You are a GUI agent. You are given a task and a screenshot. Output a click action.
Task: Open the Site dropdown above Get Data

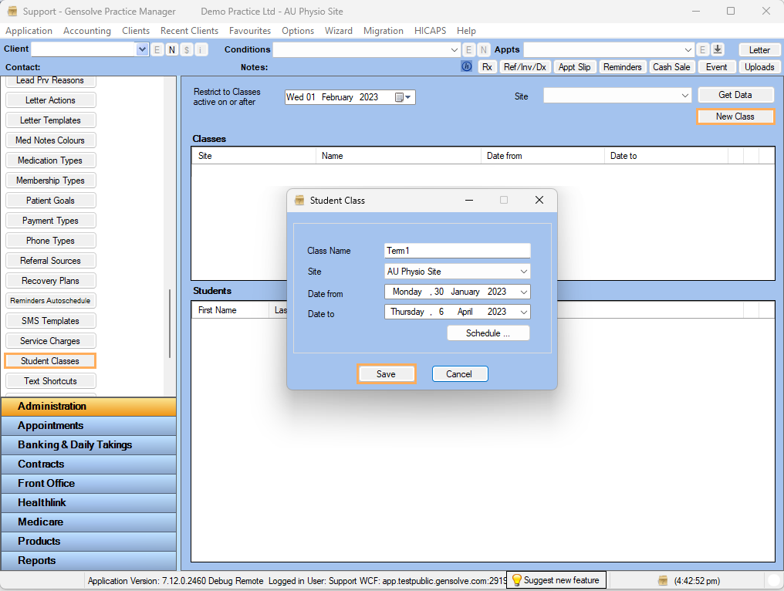685,95
